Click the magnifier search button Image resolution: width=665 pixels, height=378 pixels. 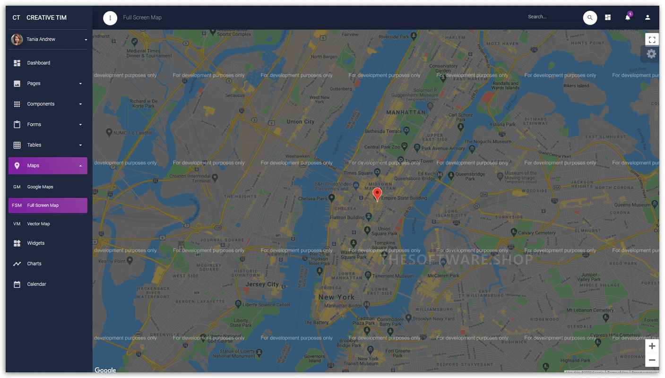(590, 18)
